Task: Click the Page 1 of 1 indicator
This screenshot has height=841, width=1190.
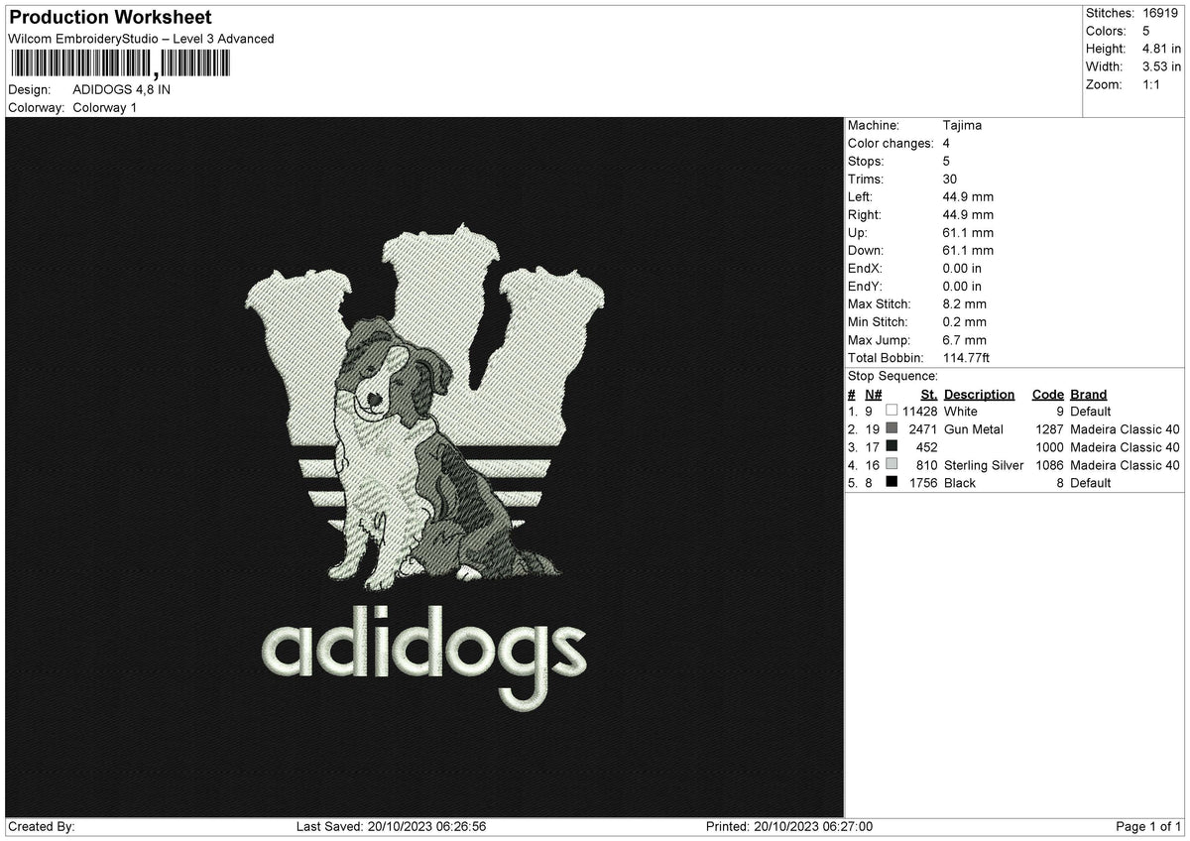Action: [1150, 824]
